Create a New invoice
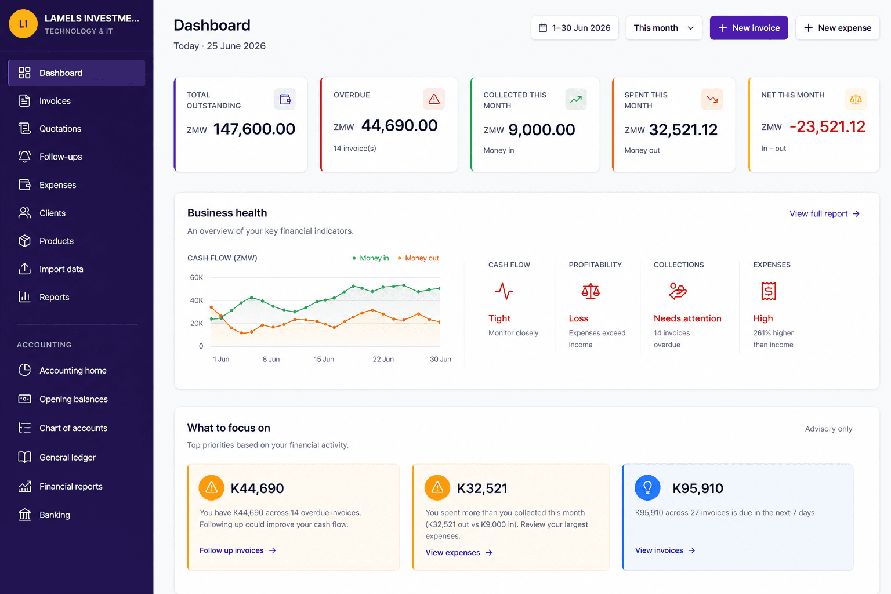The height and width of the screenshot is (594, 891). point(749,28)
